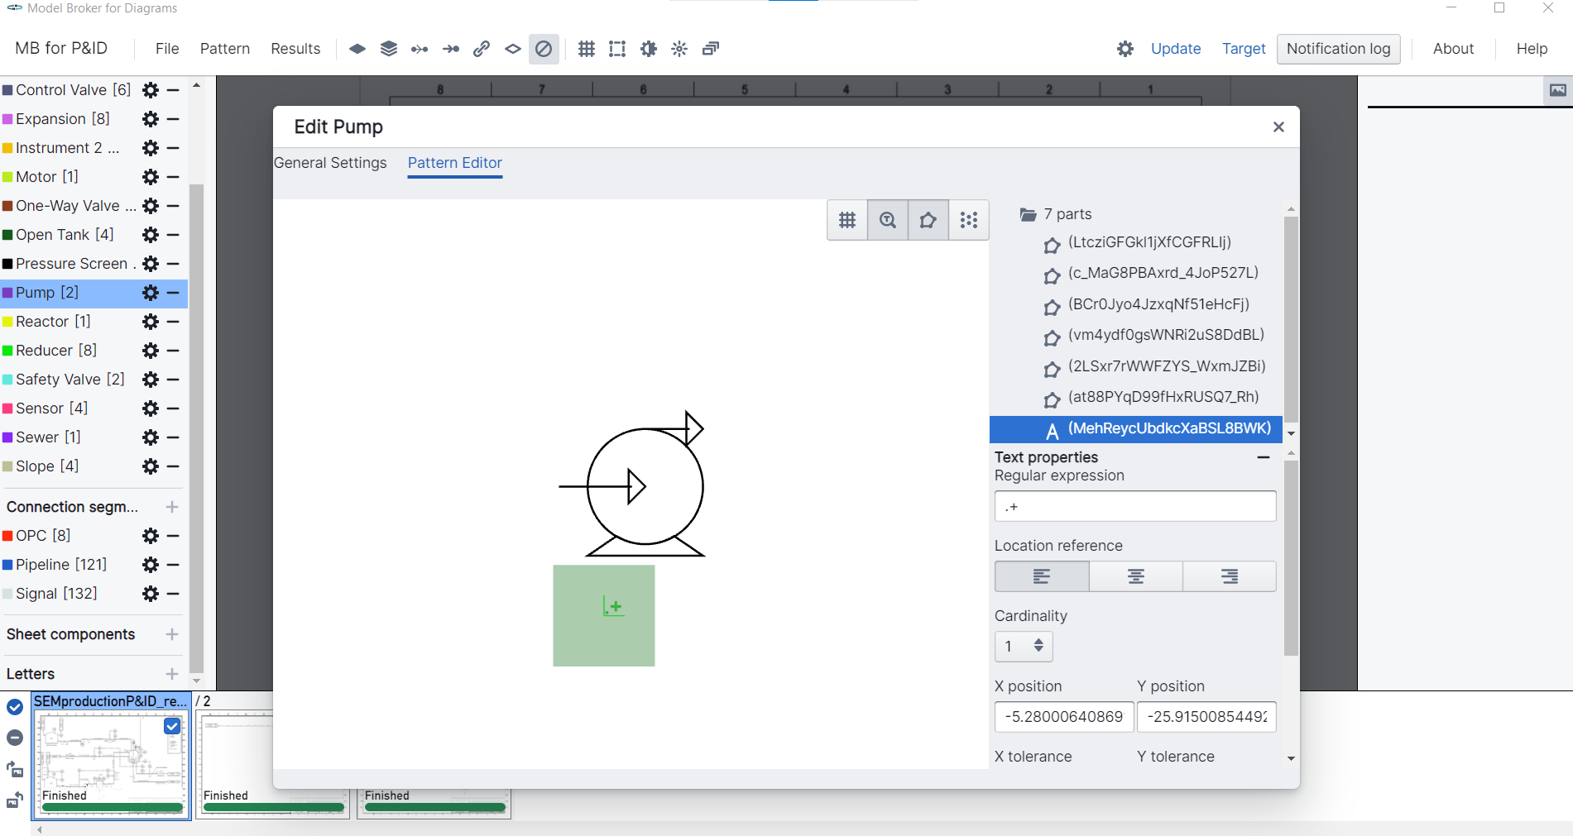Click the stacked layers toolbar icon
This screenshot has height=836, width=1573.
pyautogui.click(x=389, y=49)
